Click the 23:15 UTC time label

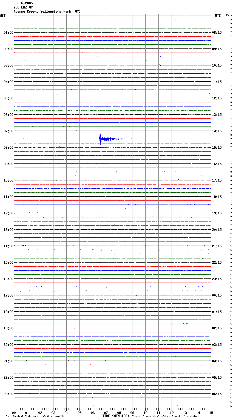[x=217, y=279]
